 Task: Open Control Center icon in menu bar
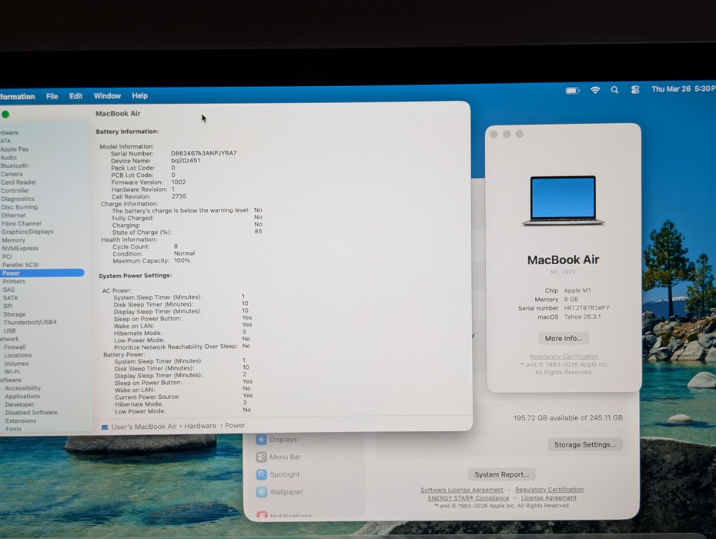(x=634, y=90)
